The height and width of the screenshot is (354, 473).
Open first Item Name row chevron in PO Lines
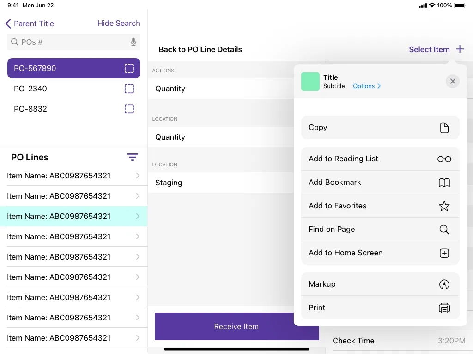138,176
